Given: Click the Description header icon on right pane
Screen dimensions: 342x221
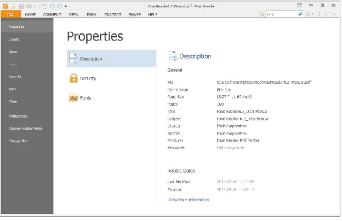Looking at the screenshot, I should click(173, 56).
